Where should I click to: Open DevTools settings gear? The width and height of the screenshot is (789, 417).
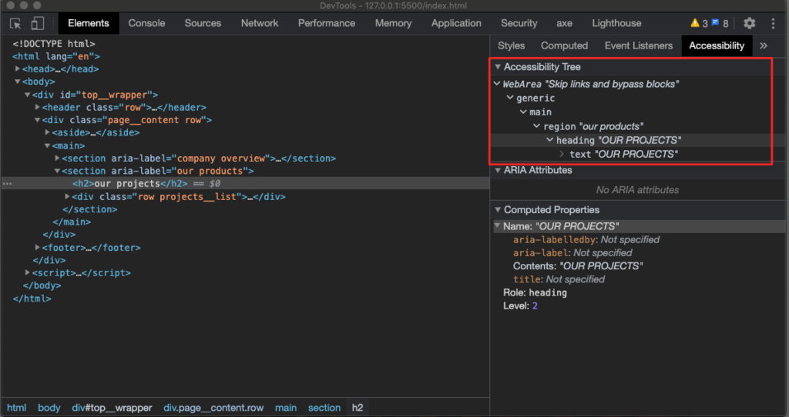[x=749, y=23]
